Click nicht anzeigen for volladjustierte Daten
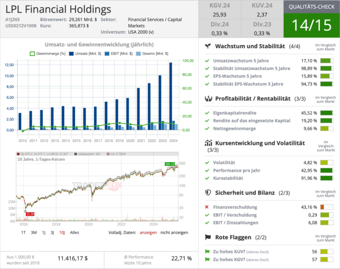Image resolution: width=340 pixels, height=269 pixels. click(x=174, y=233)
